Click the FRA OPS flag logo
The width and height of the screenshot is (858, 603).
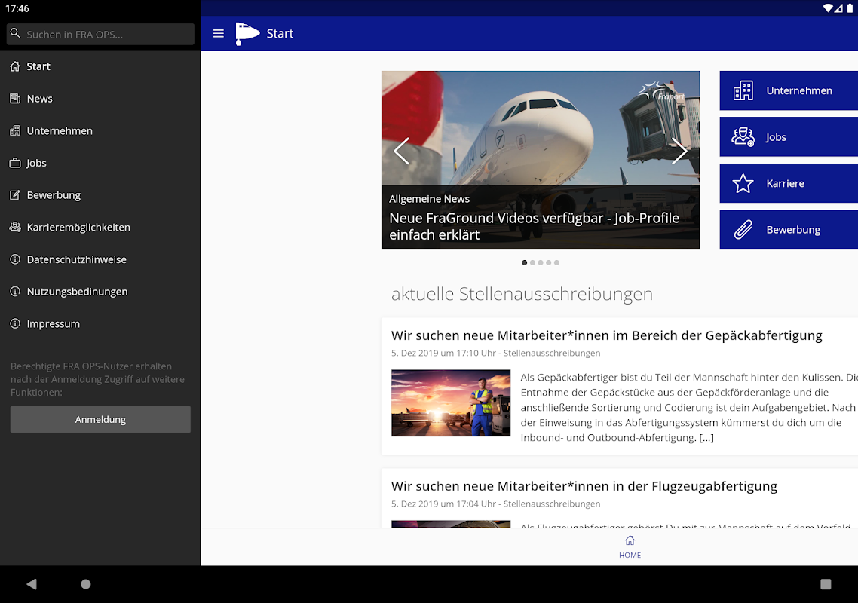pos(247,33)
